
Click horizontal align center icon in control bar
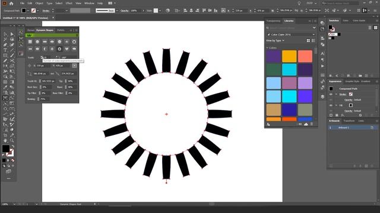click(191, 11)
